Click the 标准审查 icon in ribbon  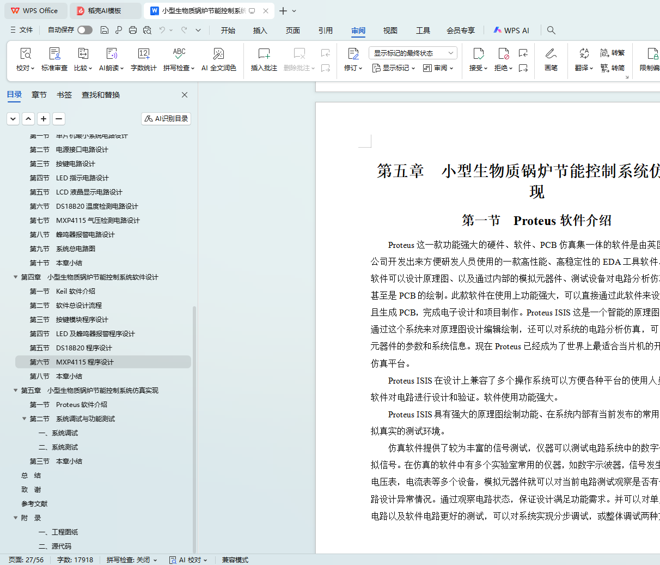[x=54, y=54]
